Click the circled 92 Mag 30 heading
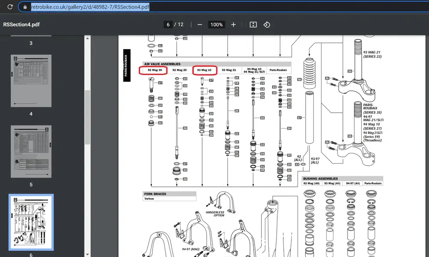The image size is (429, 257). pos(155,70)
